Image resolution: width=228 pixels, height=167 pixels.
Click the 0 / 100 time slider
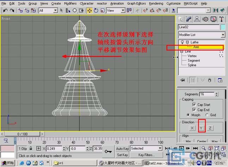22,134
